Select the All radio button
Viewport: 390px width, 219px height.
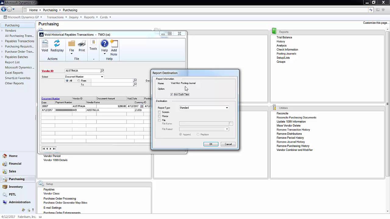click(x=67, y=81)
